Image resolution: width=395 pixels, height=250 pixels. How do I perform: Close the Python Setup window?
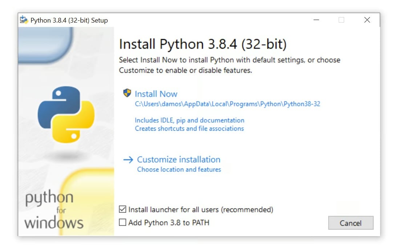tap(367, 20)
